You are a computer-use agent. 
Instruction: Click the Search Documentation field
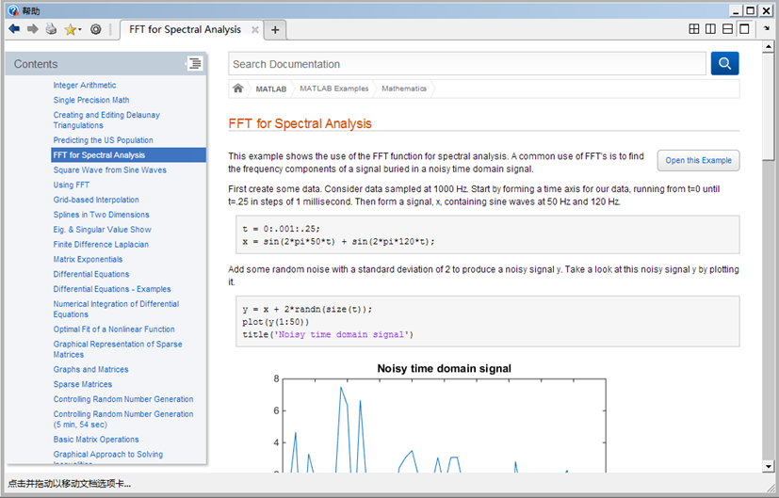[x=467, y=64]
